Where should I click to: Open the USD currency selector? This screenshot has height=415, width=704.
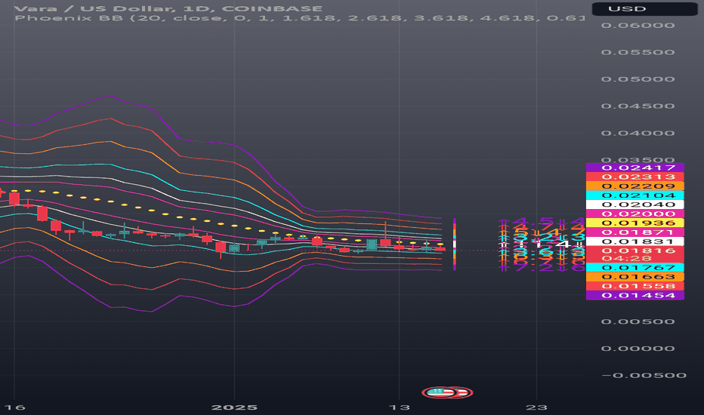pyautogui.click(x=645, y=8)
